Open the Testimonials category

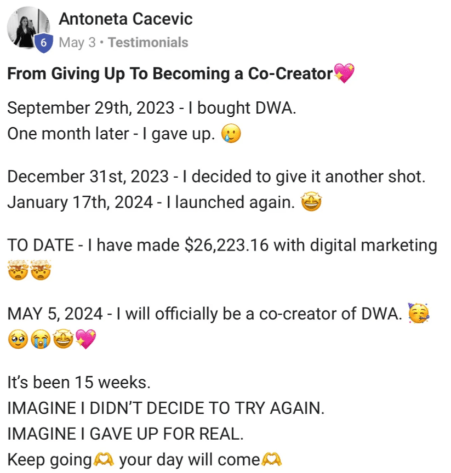coord(148,42)
